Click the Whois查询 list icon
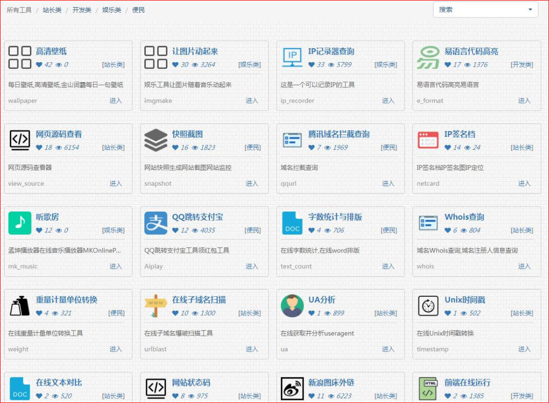Screen dimensions: 549x403 click(x=428, y=223)
